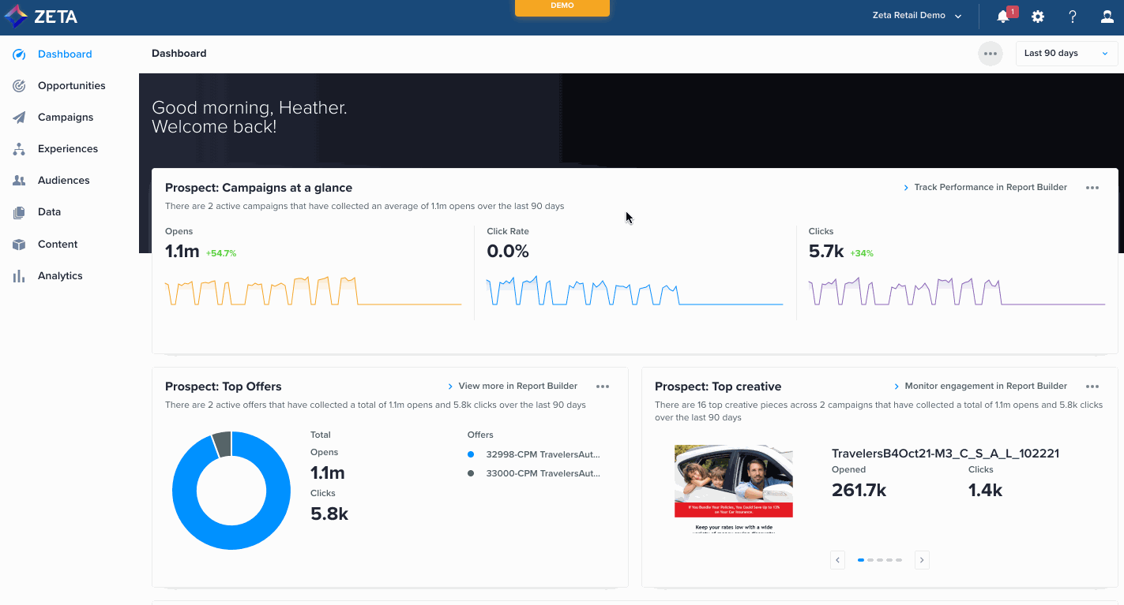
Task: Go to Experiences in sidebar
Action: pyautogui.click(x=68, y=149)
